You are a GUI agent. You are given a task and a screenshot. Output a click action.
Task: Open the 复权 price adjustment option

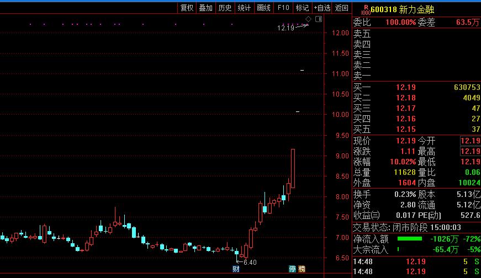pyautogui.click(x=187, y=8)
